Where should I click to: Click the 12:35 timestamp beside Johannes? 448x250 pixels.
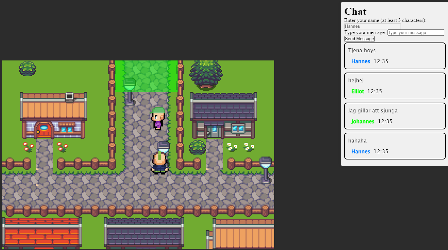(385, 121)
